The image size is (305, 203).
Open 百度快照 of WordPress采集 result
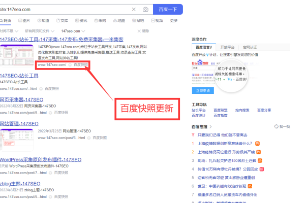point(61,173)
